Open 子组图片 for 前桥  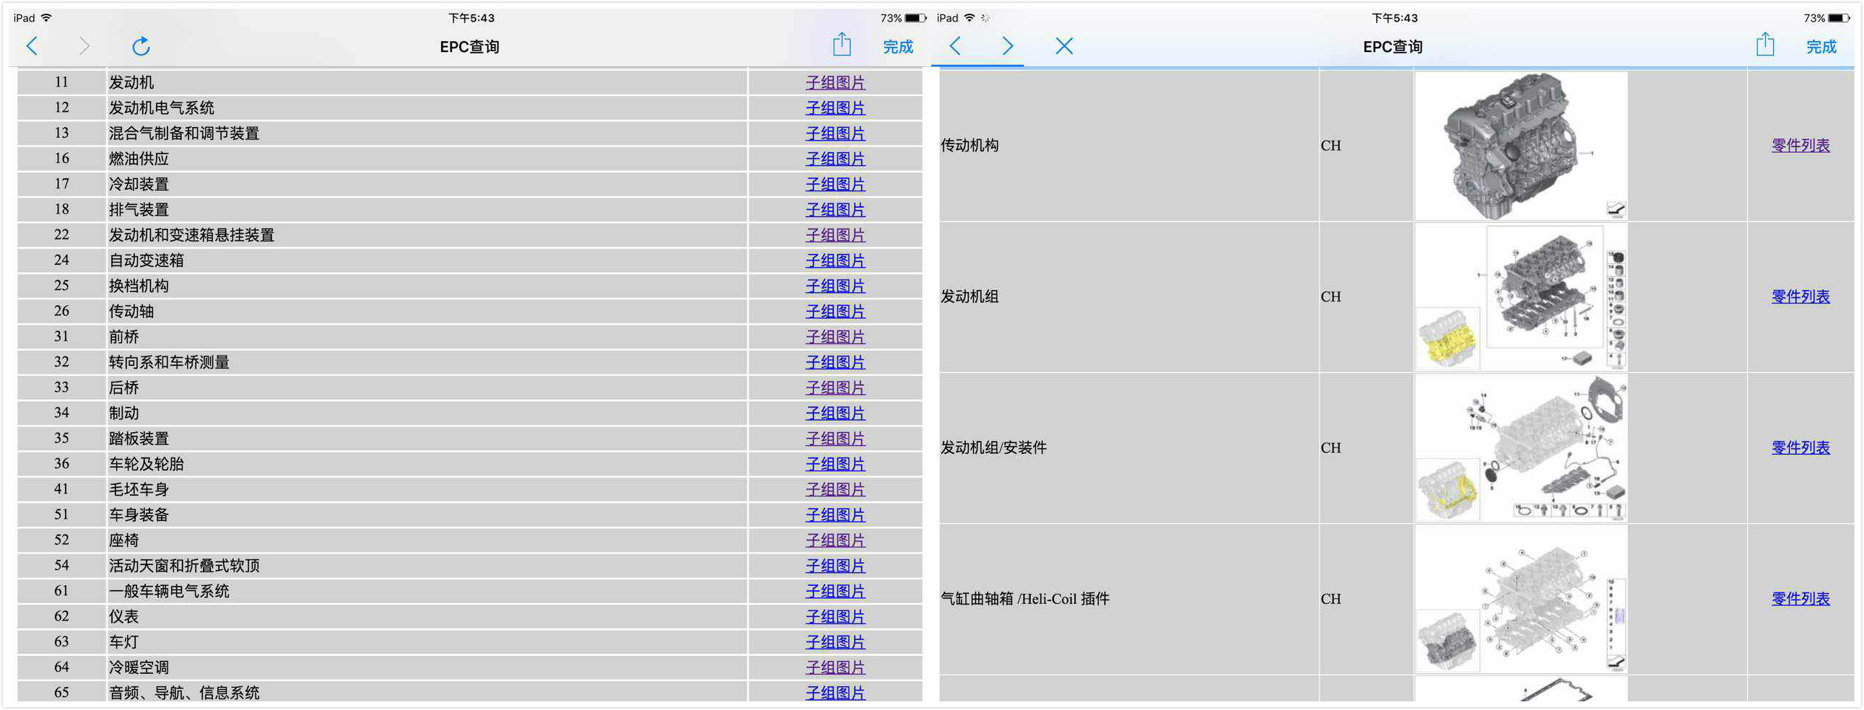click(x=835, y=337)
